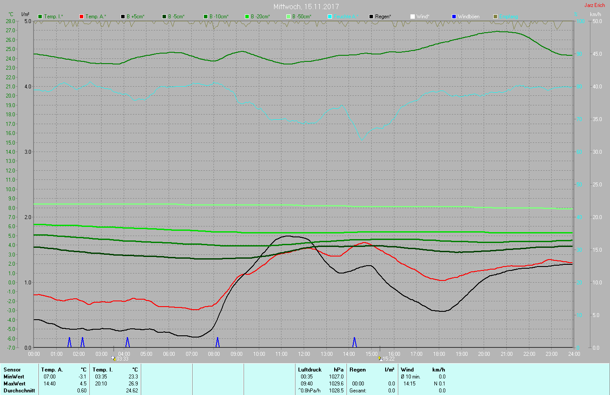
Task: Click the 14:15 wind maximum time
Action: [410, 384]
